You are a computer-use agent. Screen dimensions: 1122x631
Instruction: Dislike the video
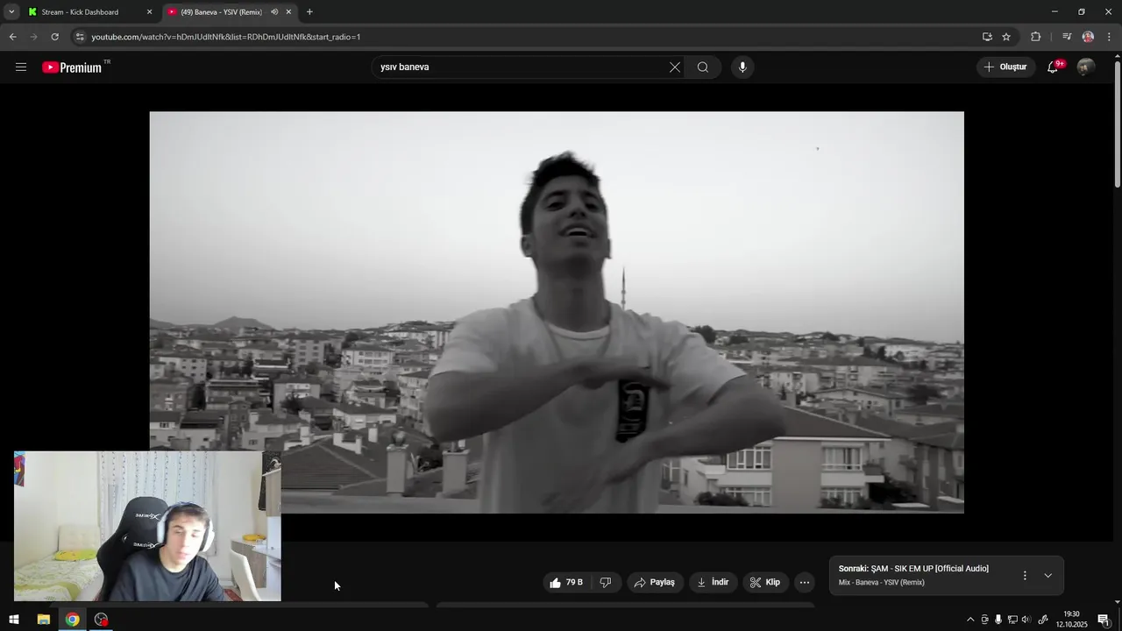click(606, 582)
